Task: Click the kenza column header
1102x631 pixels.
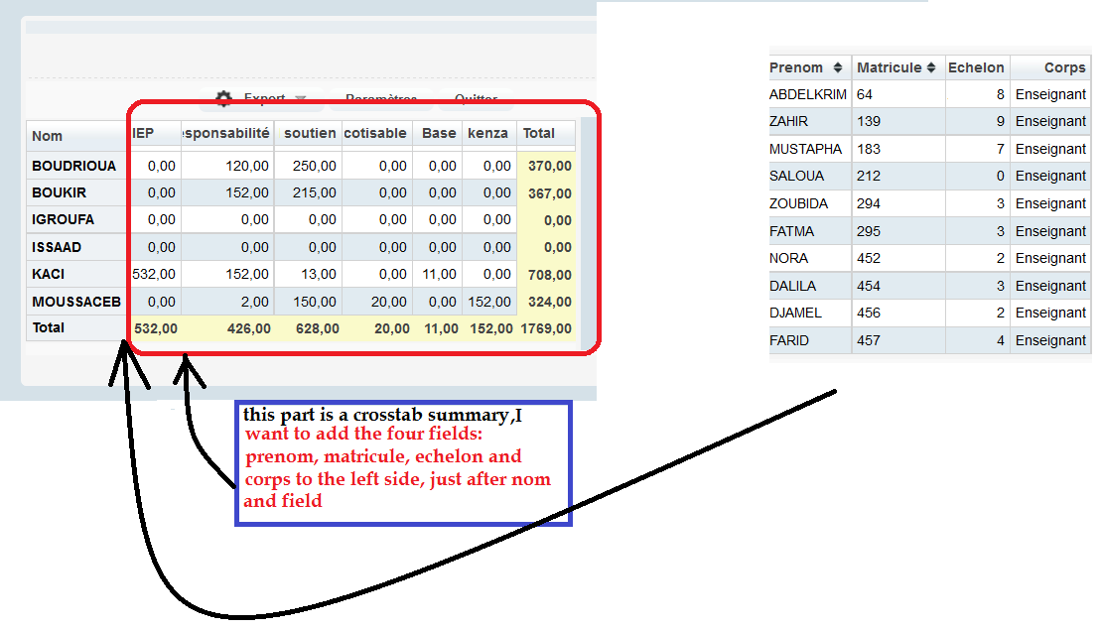Action: click(x=487, y=133)
